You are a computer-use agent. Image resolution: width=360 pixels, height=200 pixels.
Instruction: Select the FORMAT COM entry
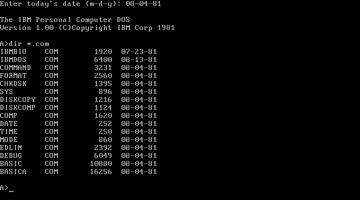point(78,76)
